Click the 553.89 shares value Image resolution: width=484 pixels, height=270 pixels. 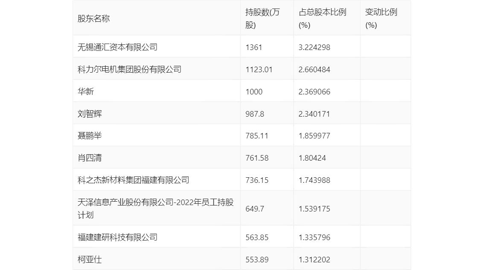(257, 260)
